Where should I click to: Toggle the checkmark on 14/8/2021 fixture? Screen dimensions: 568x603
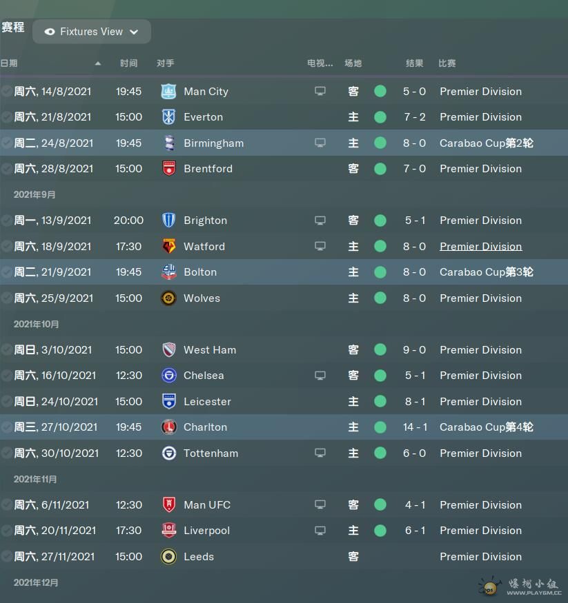[6, 92]
